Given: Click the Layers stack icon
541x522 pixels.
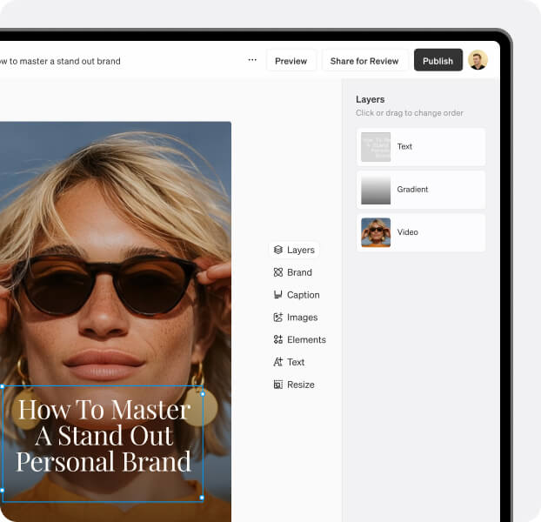Looking at the screenshot, I should pyautogui.click(x=278, y=250).
